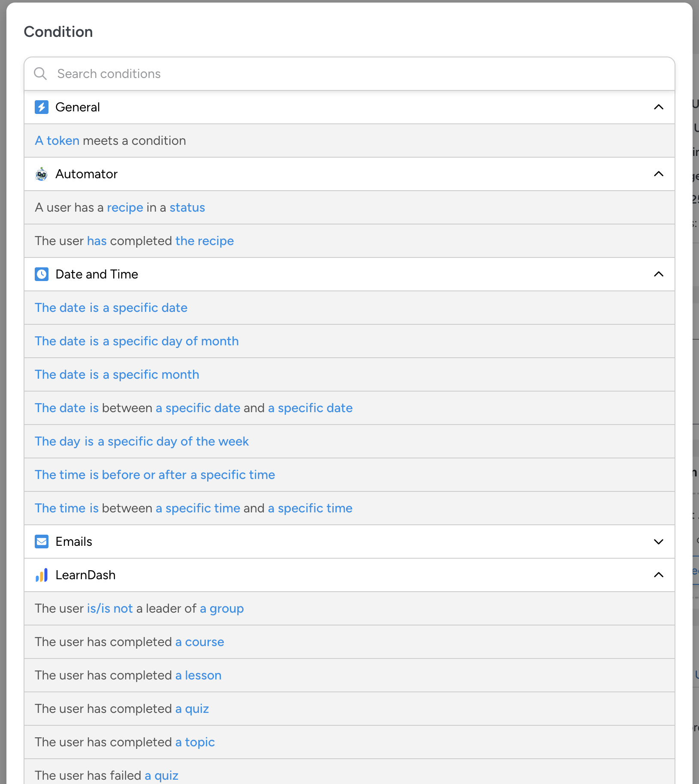Select 'The time is before or after' condition

(x=155, y=475)
